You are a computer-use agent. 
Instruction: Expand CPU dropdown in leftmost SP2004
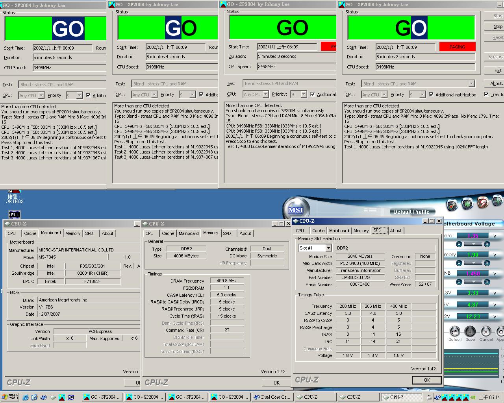point(41,95)
